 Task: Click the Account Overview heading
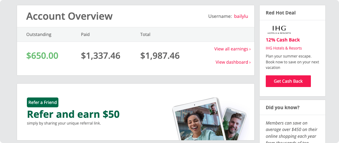click(70, 16)
